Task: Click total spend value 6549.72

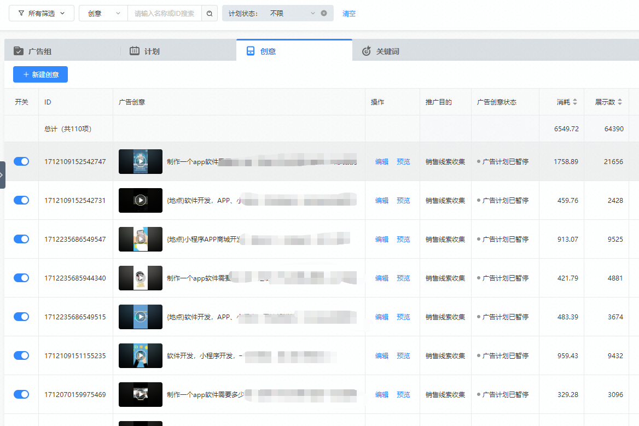Action: [x=566, y=129]
